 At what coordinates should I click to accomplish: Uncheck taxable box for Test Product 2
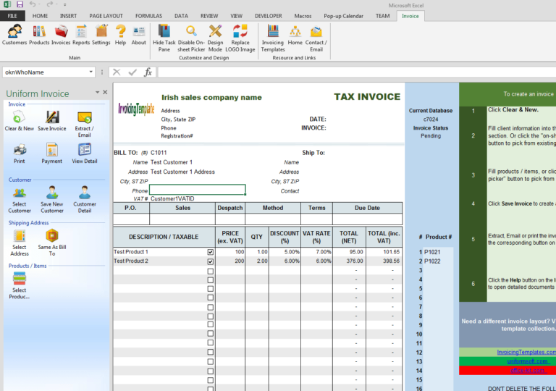click(x=211, y=261)
